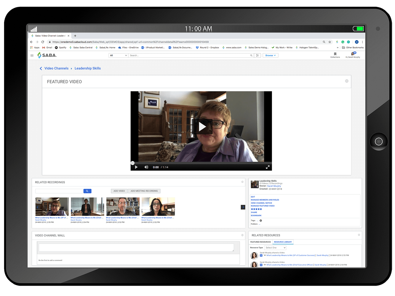Open the Gmail bookmark
The image size is (395, 296).
tap(47, 47)
